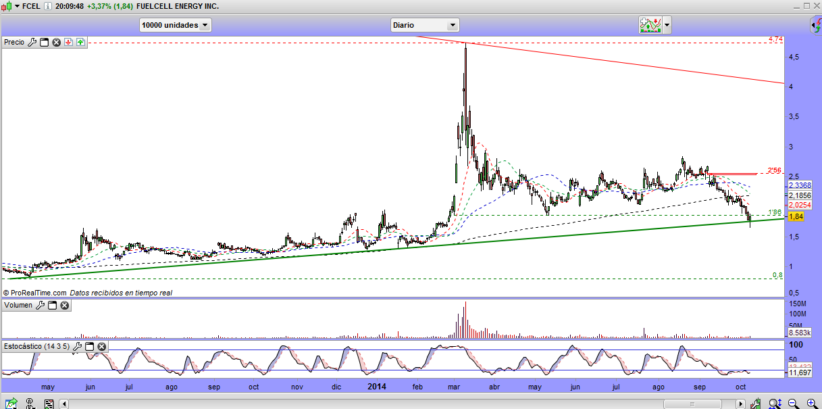Click the 2014 year marker on time axis
822x409 pixels.
(x=377, y=387)
